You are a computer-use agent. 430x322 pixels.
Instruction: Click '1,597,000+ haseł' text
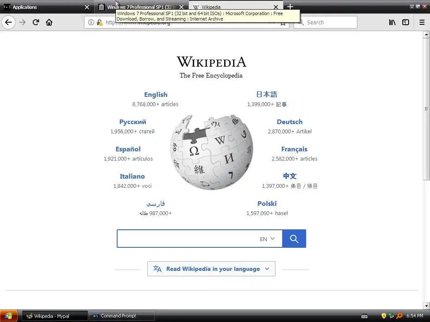(x=267, y=213)
